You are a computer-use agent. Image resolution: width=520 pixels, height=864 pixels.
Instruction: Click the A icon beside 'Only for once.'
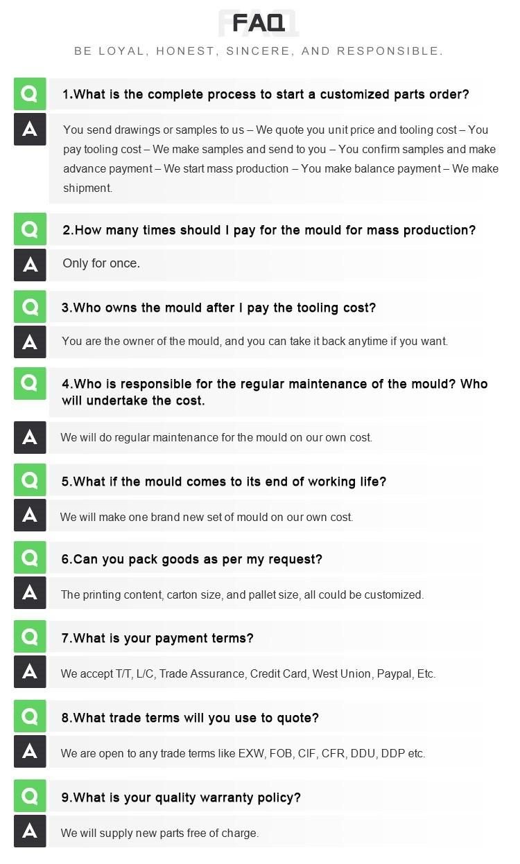click(30, 264)
